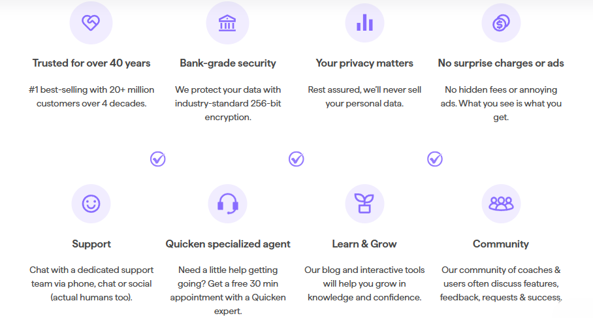Click the Community heading
The image size is (593, 318).
(501, 244)
